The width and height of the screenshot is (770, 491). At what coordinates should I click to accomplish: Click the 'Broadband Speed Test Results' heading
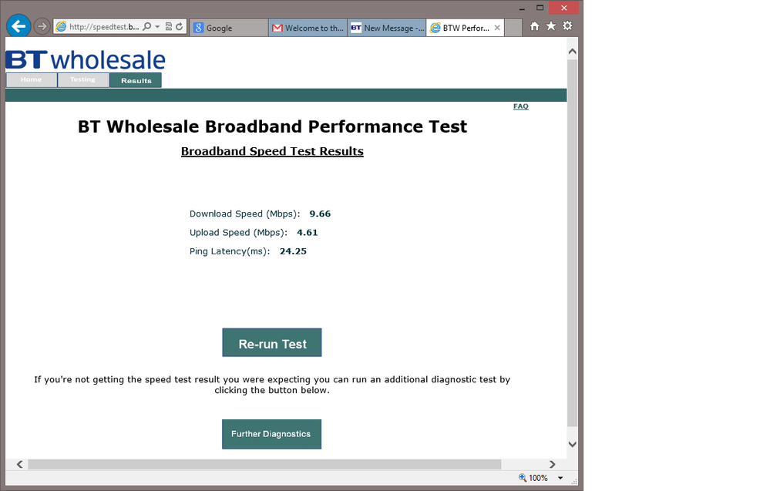click(x=272, y=151)
